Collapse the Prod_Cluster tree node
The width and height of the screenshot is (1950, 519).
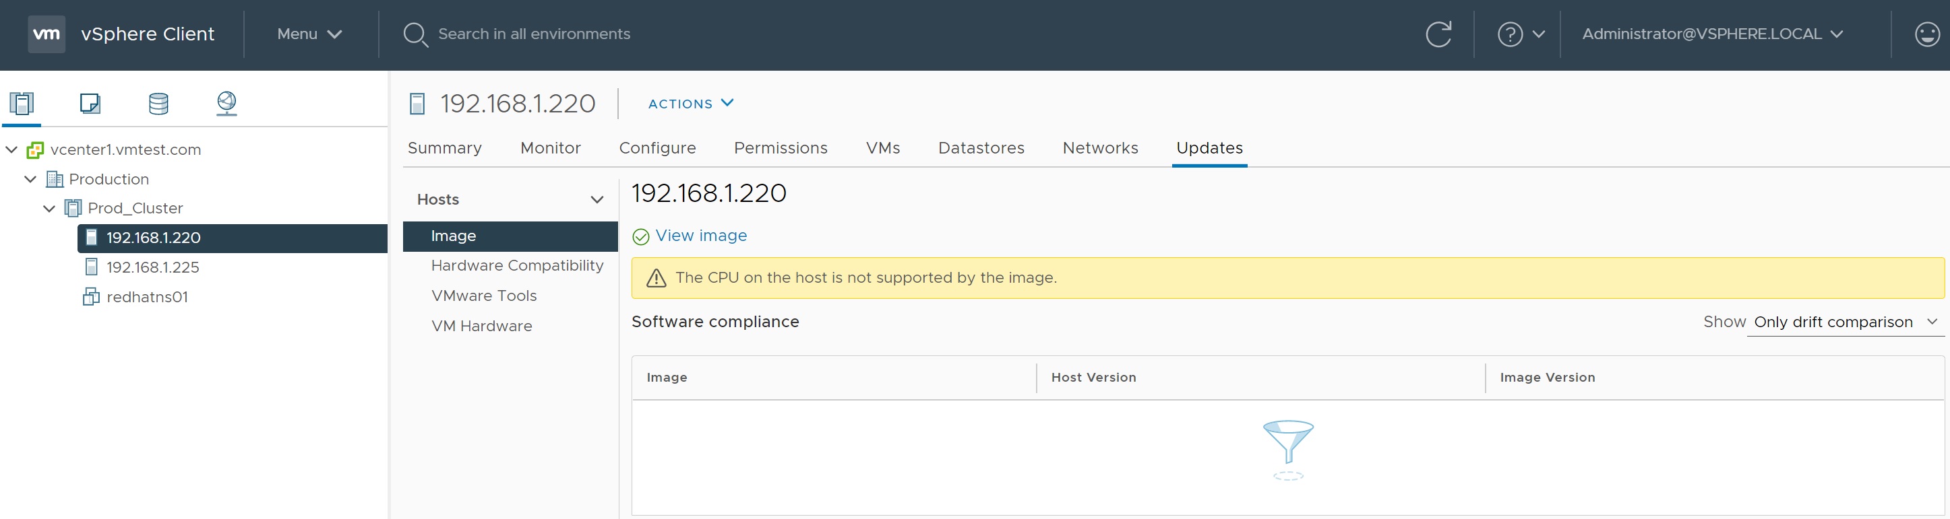pyautogui.click(x=49, y=209)
